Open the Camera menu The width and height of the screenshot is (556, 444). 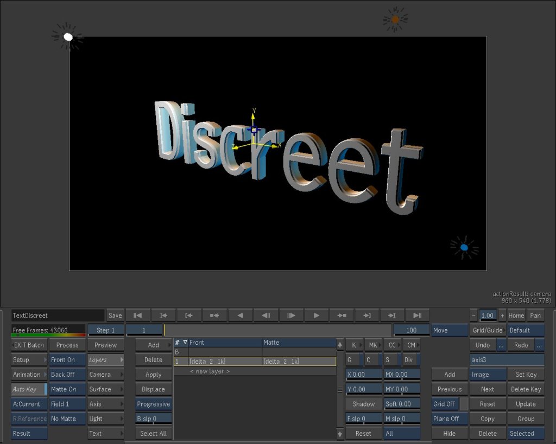(x=106, y=375)
